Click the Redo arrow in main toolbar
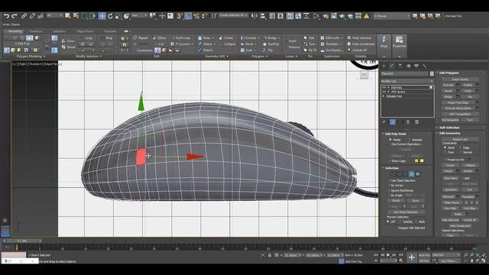The image size is (489, 275). [x=15, y=15]
